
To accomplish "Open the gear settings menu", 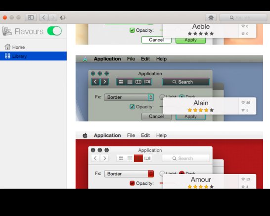I will coord(211,18).
